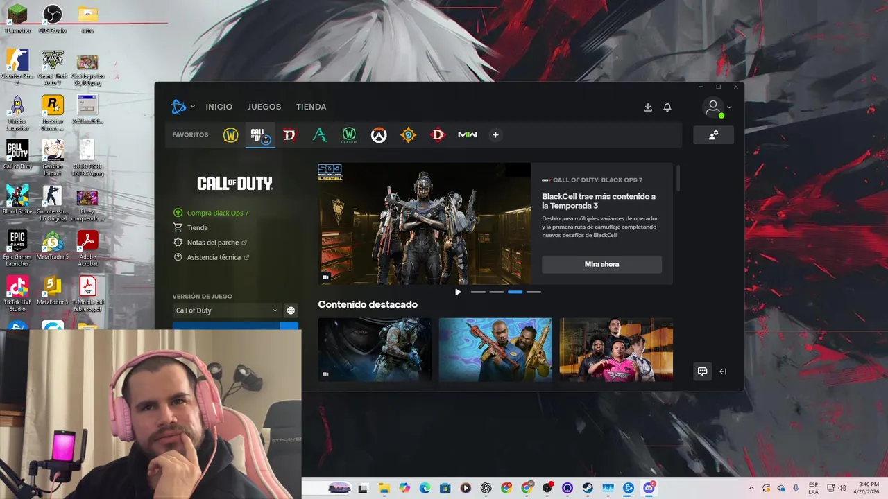Collapse the social panel arrow icon
This screenshot has height=499, width=888.
[x=723, y=371]
